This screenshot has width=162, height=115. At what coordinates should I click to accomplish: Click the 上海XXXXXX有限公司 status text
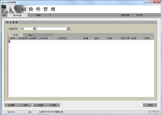point(51,112)
